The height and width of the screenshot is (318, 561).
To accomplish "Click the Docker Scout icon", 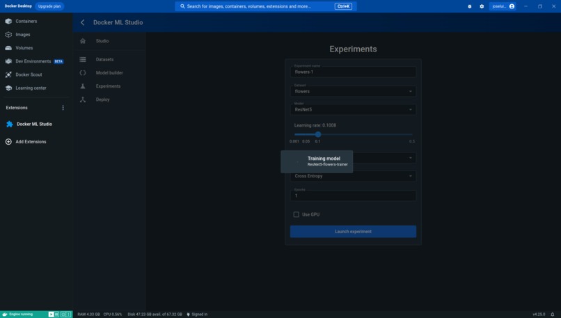I will click(x=8, y=74).
